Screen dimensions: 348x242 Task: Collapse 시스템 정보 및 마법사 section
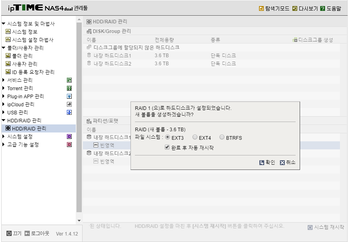pos(3,23)
